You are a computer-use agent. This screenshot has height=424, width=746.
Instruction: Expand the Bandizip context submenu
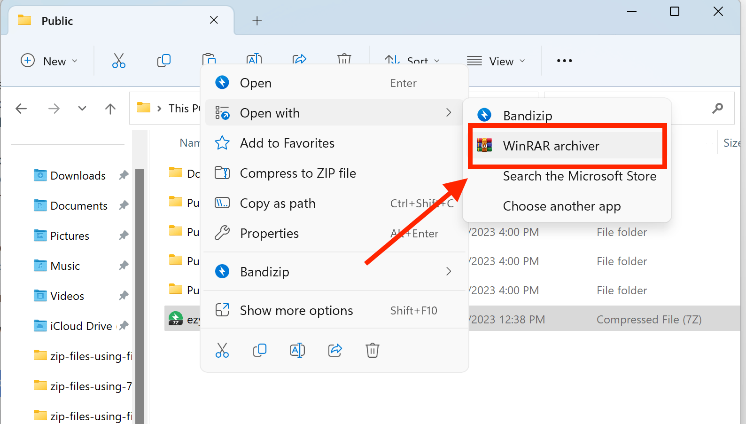coord(334,272)
